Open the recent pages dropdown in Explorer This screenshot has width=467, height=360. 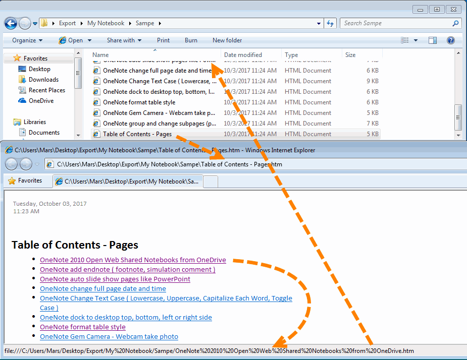point(35,23)
